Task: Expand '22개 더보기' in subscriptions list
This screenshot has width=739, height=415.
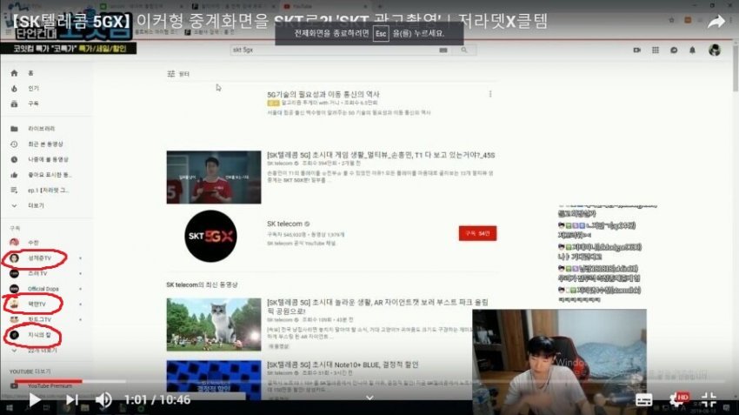Action: 42,350
